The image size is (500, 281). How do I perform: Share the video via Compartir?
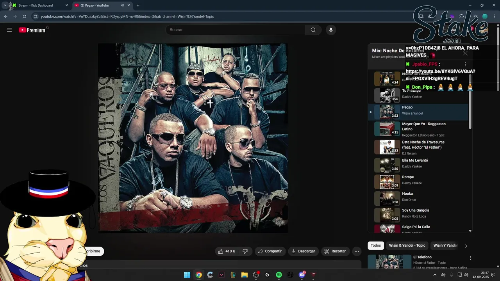270,251
